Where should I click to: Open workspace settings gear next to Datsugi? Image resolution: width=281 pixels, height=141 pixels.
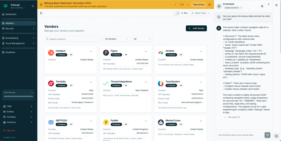click(33, 6)
